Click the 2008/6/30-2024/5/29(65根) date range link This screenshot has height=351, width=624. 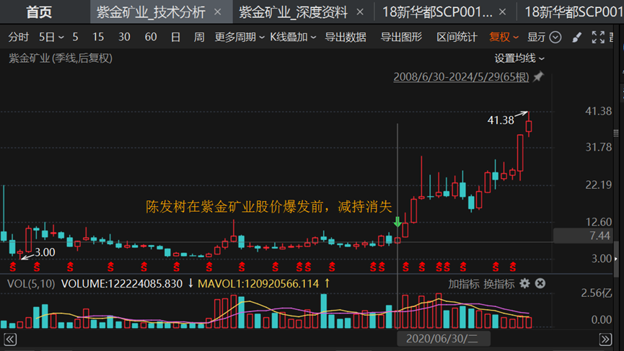pos(461,76)
